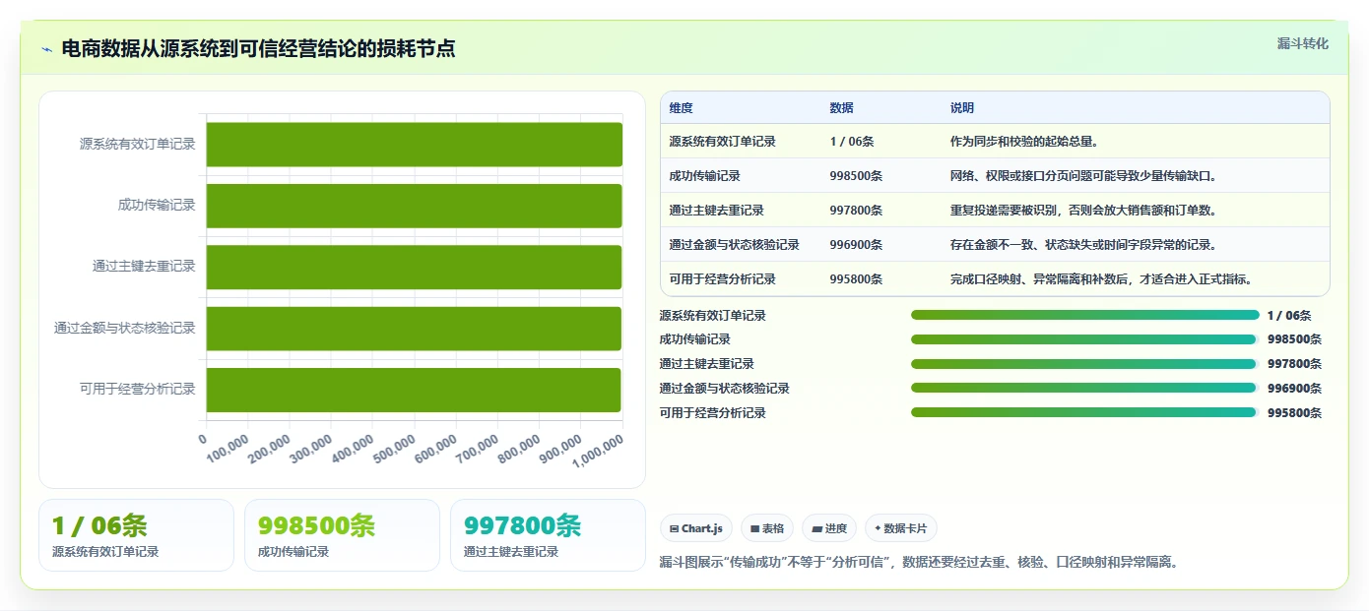Click description starting with 存在金额不一致

pos(1083,245)
